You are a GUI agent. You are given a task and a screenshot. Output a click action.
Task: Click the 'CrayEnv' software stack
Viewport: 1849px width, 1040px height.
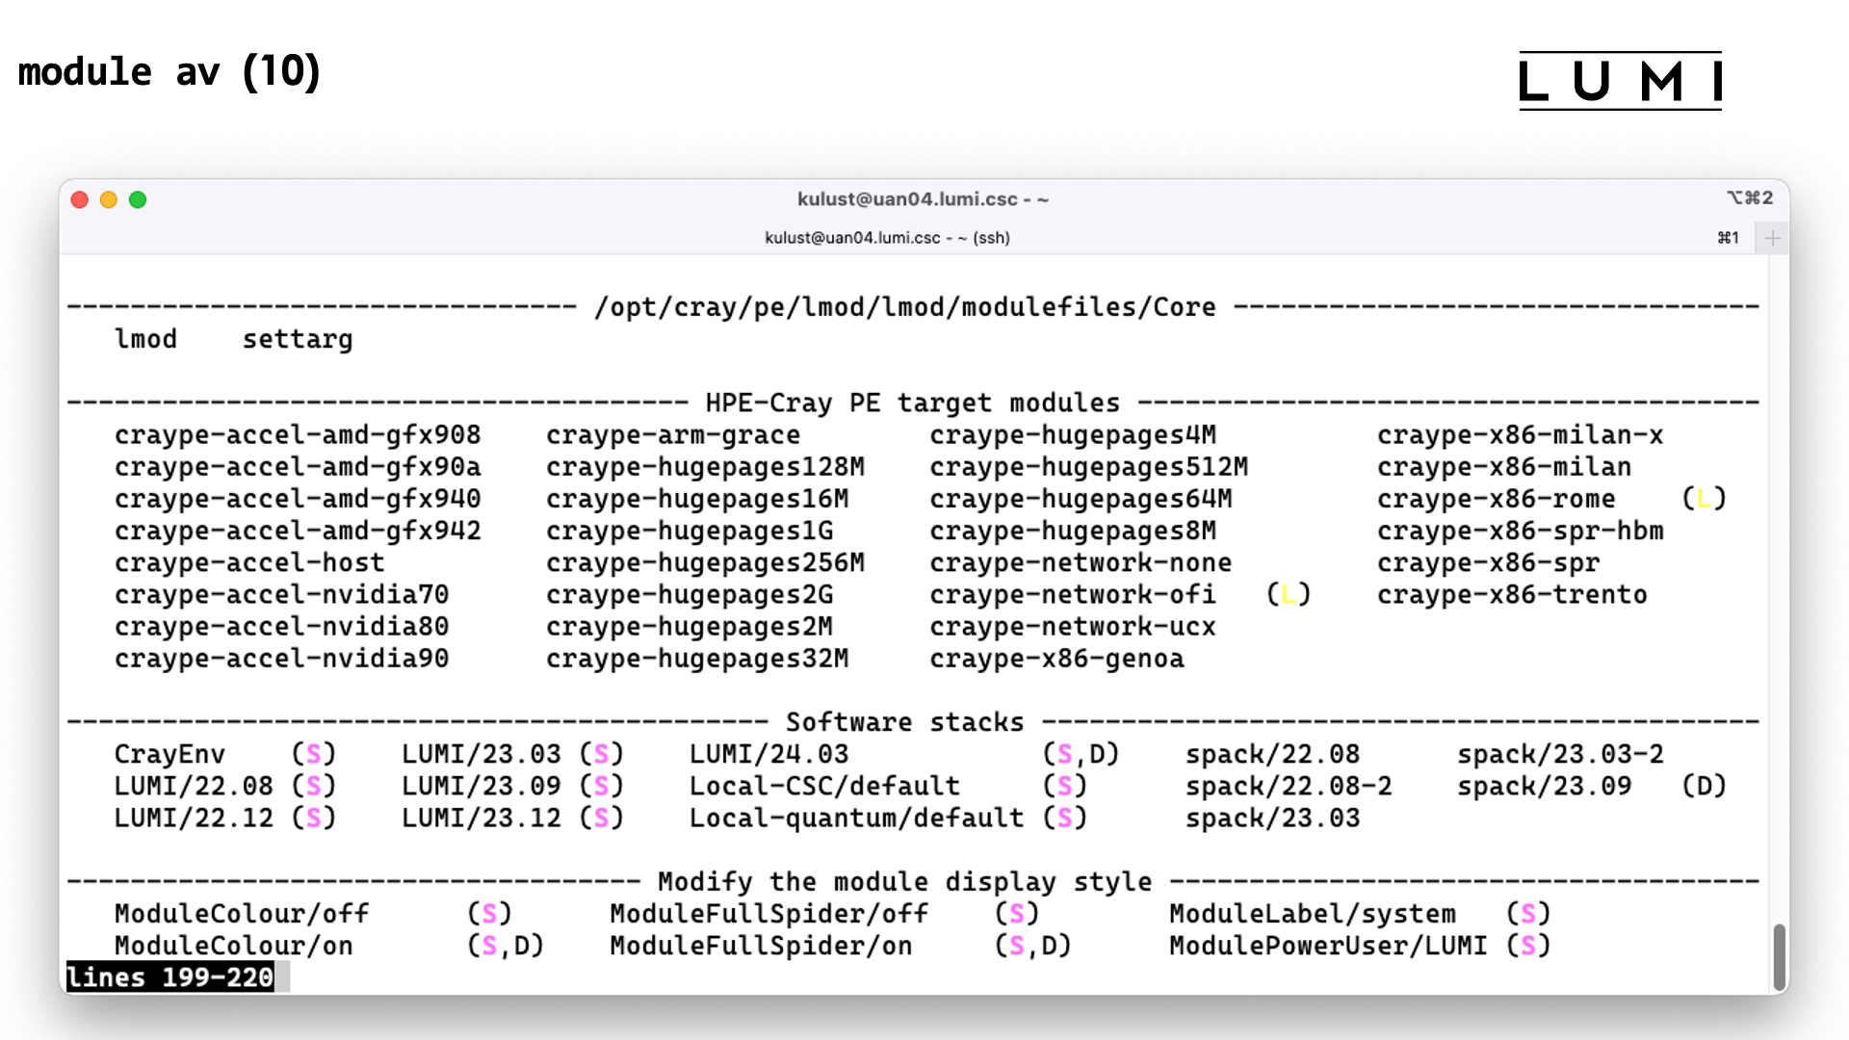169,754
